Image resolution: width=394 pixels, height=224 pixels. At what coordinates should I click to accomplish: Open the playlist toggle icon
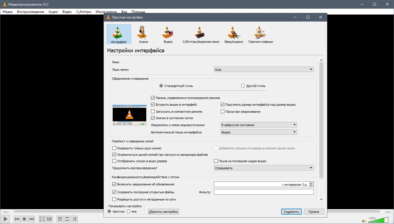tap(60, 219)
